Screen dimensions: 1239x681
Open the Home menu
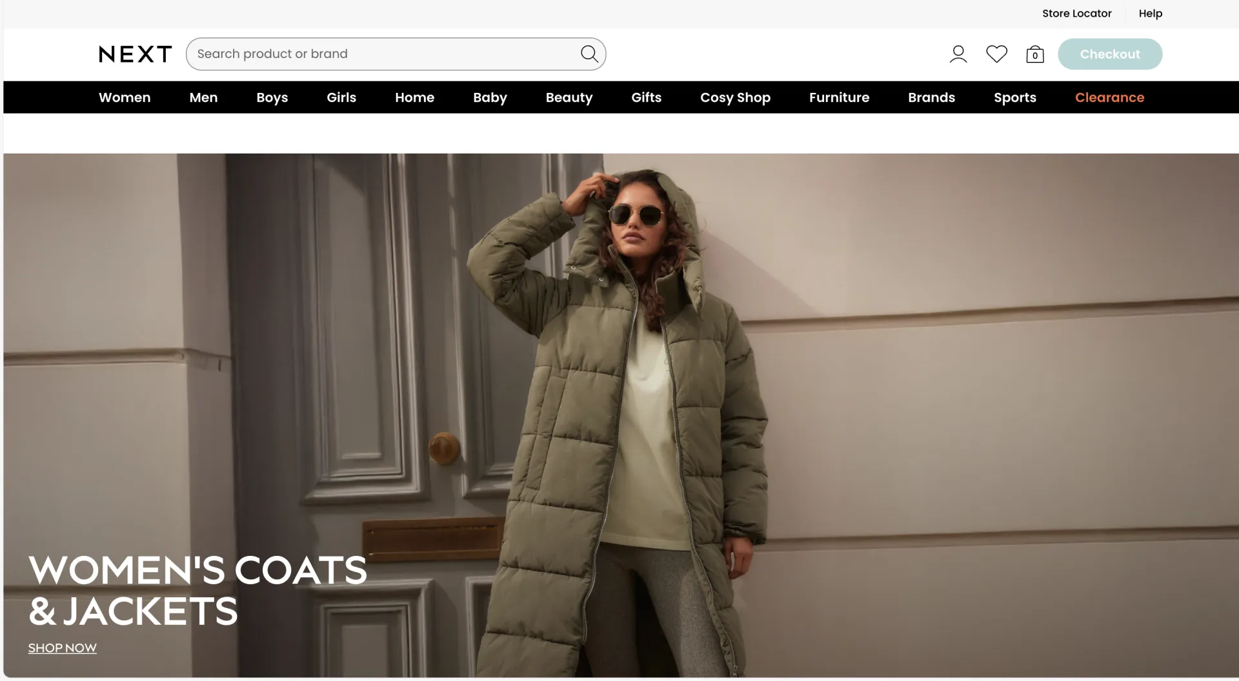(x=414, y=97)
